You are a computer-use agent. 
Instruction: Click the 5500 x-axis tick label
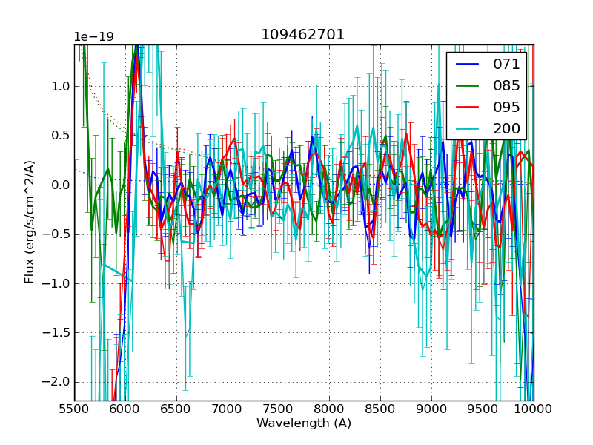[x=74, y=409]
